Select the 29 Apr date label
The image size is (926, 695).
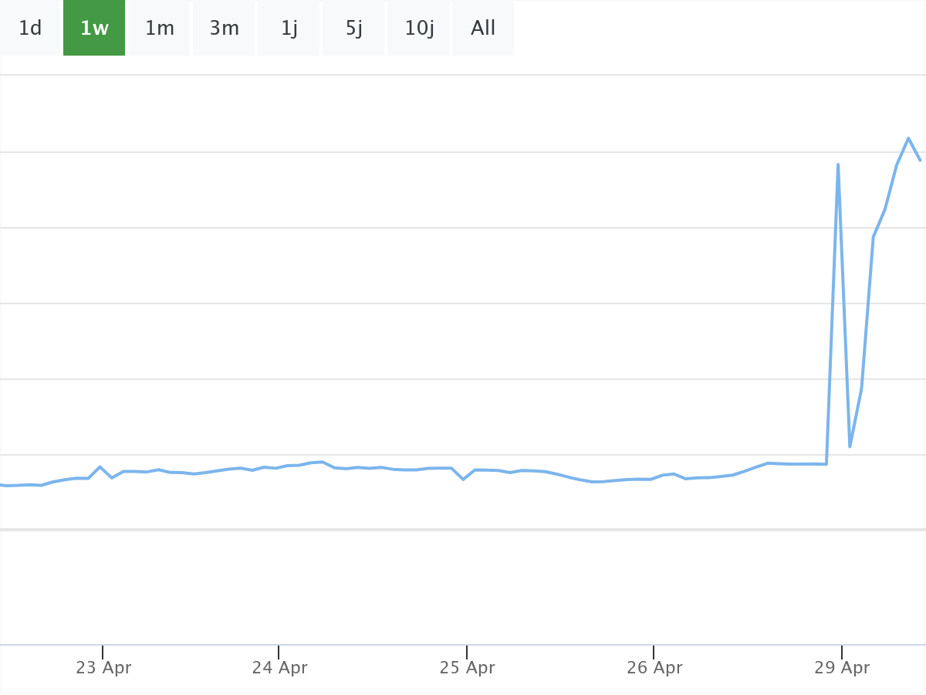pos(842,668)
